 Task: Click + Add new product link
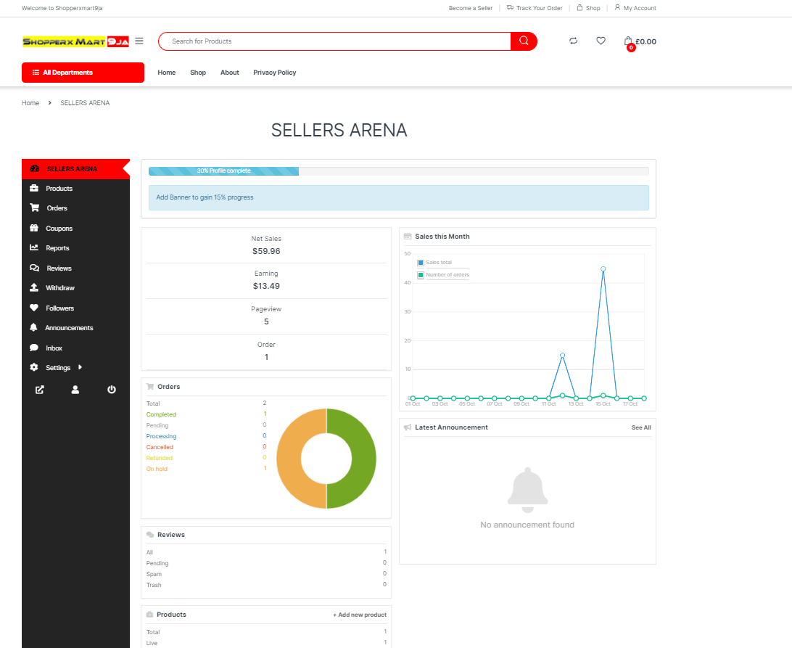360,615
